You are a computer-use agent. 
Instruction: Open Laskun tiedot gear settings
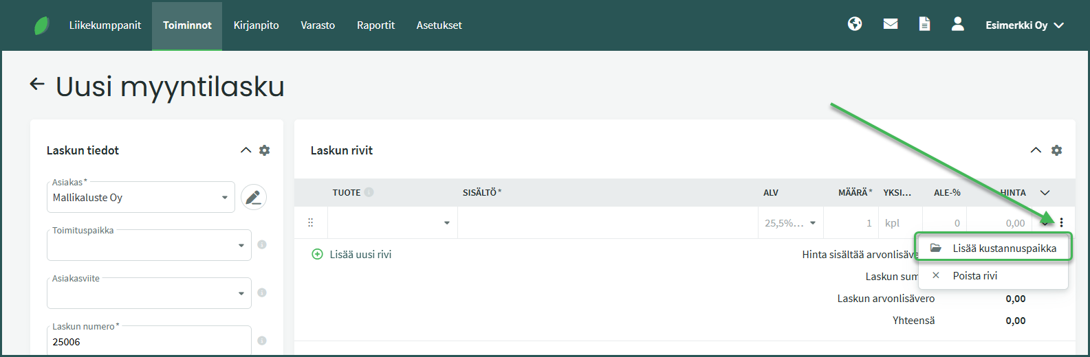click(265, 150)
